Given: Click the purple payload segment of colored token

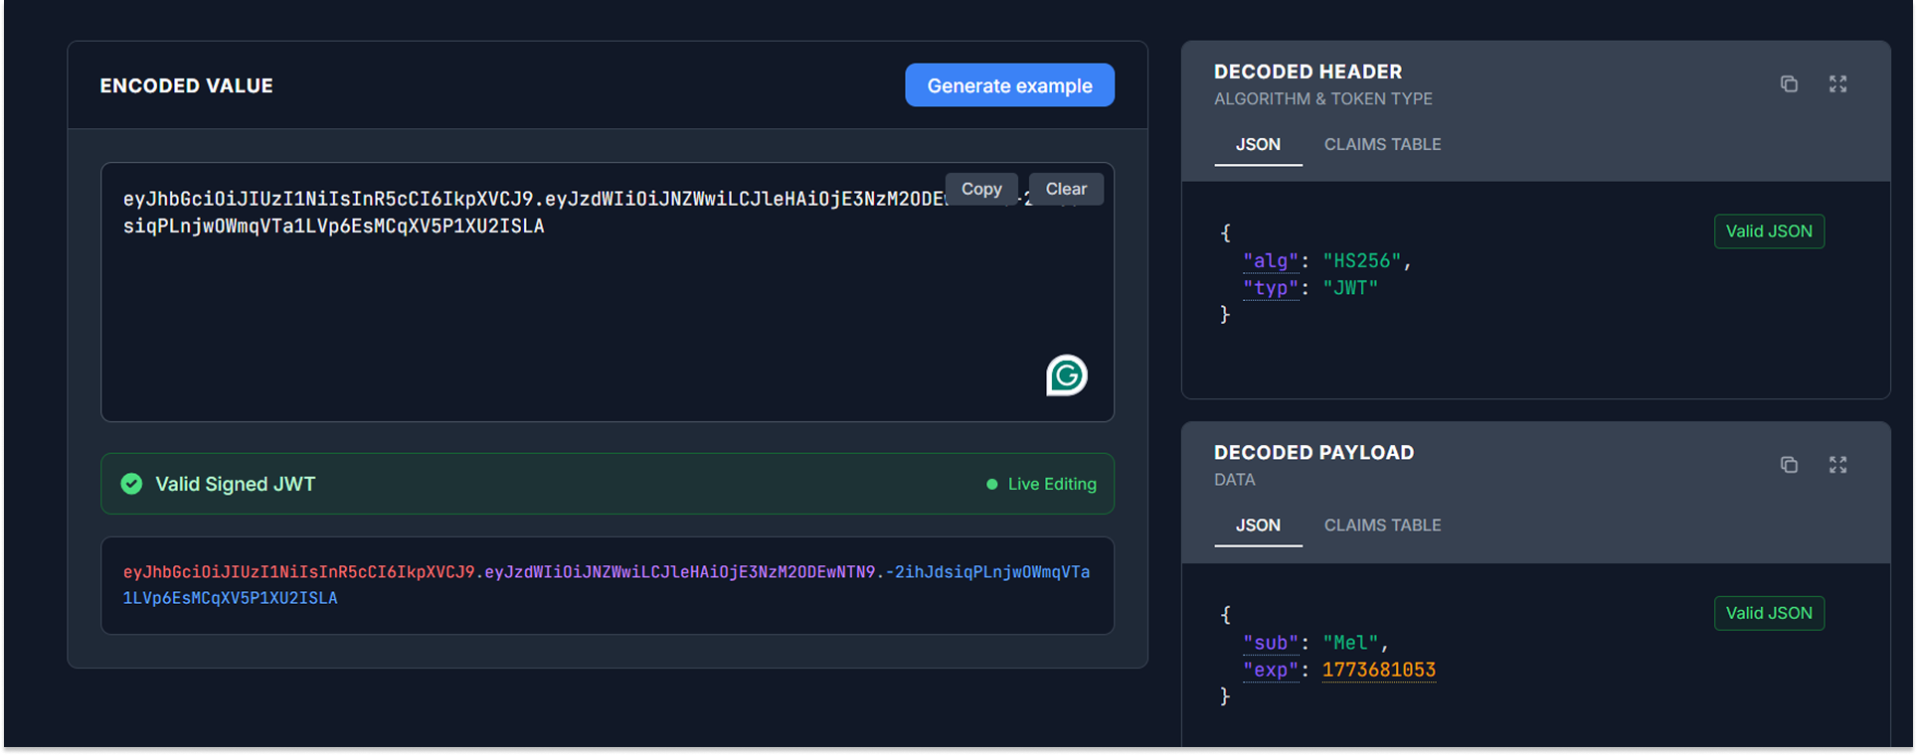Looking at the screenshot, I should 680,572.
